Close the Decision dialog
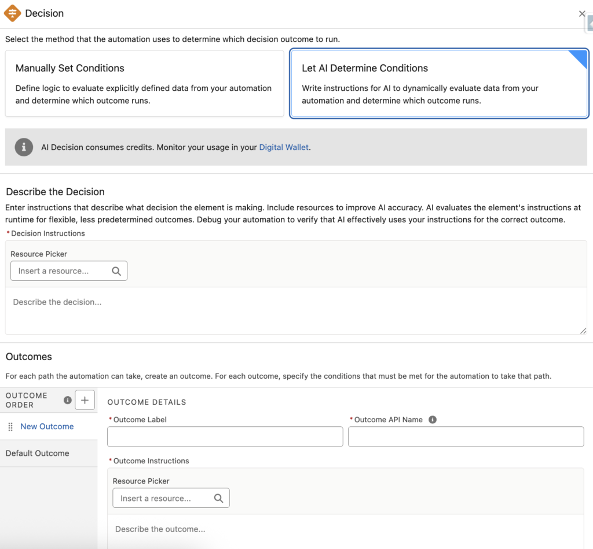 [582, 14]
